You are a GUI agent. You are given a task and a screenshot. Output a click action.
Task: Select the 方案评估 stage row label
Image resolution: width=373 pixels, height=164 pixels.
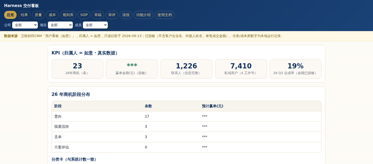coord(62,147)
